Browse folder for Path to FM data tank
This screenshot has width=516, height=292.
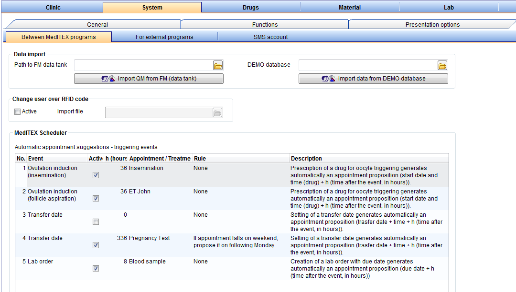(217, 66)
